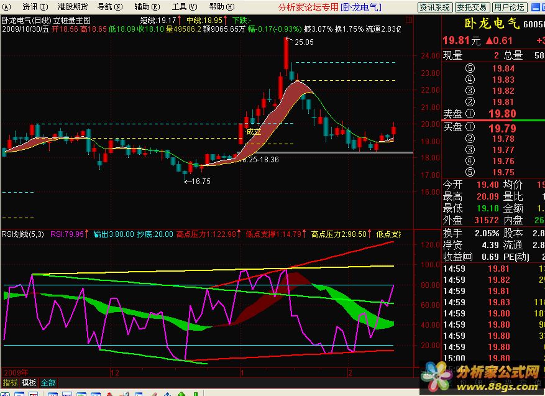Click the RSI:79.95 value label
545x396 pixels.
pos(69,234)
